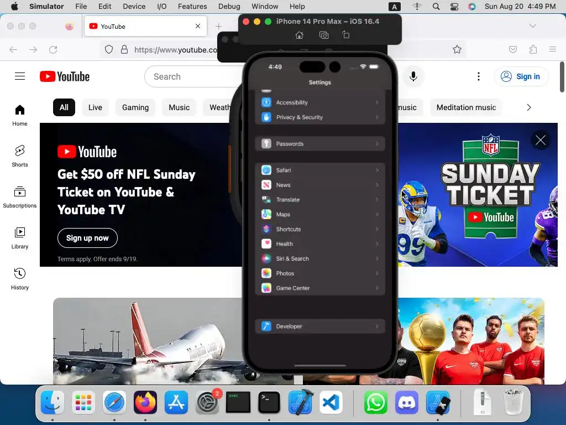
Task: Open Shorts in YouTube sidebar
Action: [x=20, y=156]
